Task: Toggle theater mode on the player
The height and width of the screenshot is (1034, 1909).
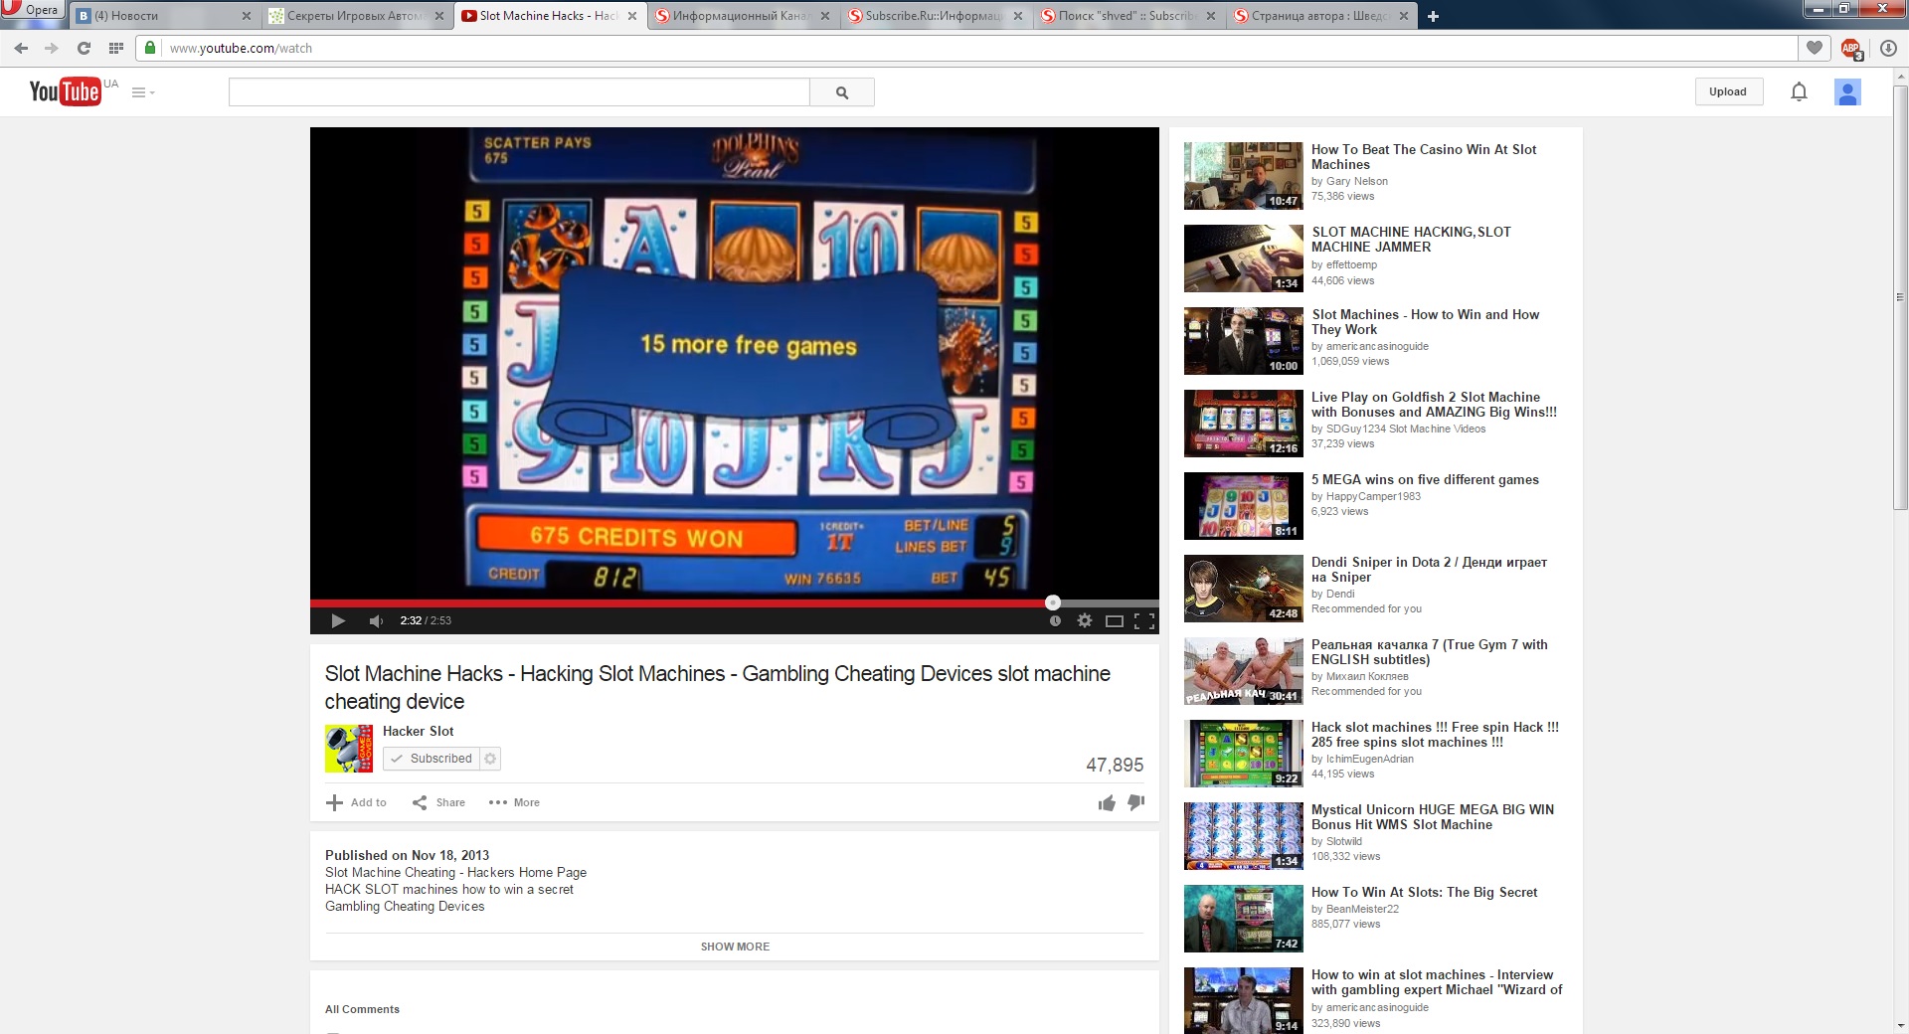Action: coord(1115,621)
